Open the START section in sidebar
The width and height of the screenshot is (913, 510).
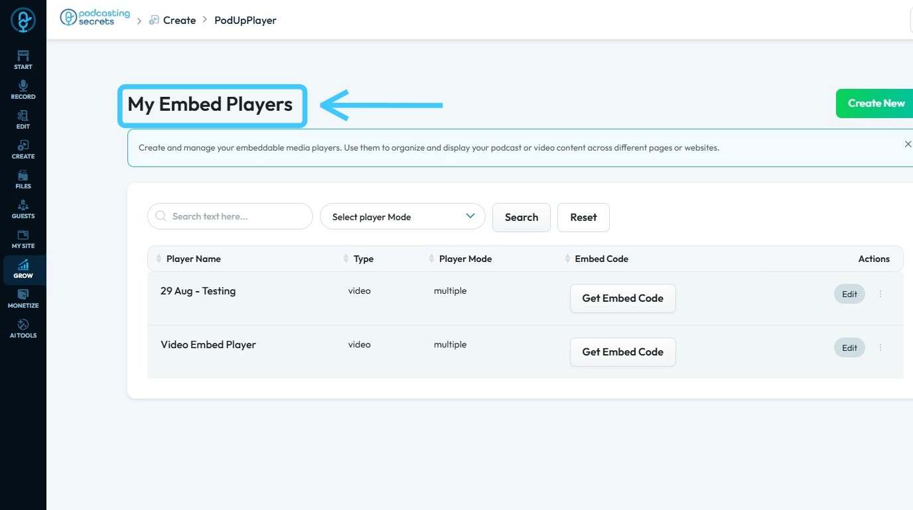pos(23,60)
